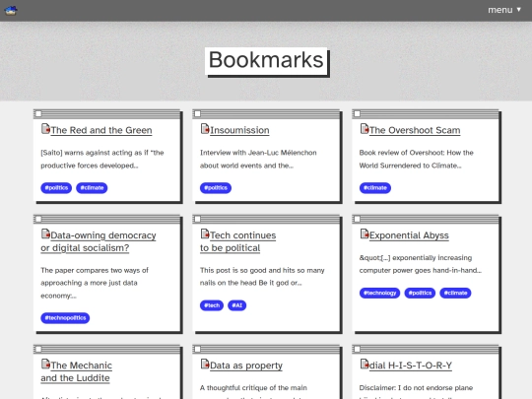The height and width of the screenshot is (399, 532).
Task: Click document icon beside Insoumission
Action: pyautogui.click(x=205, y=129)
